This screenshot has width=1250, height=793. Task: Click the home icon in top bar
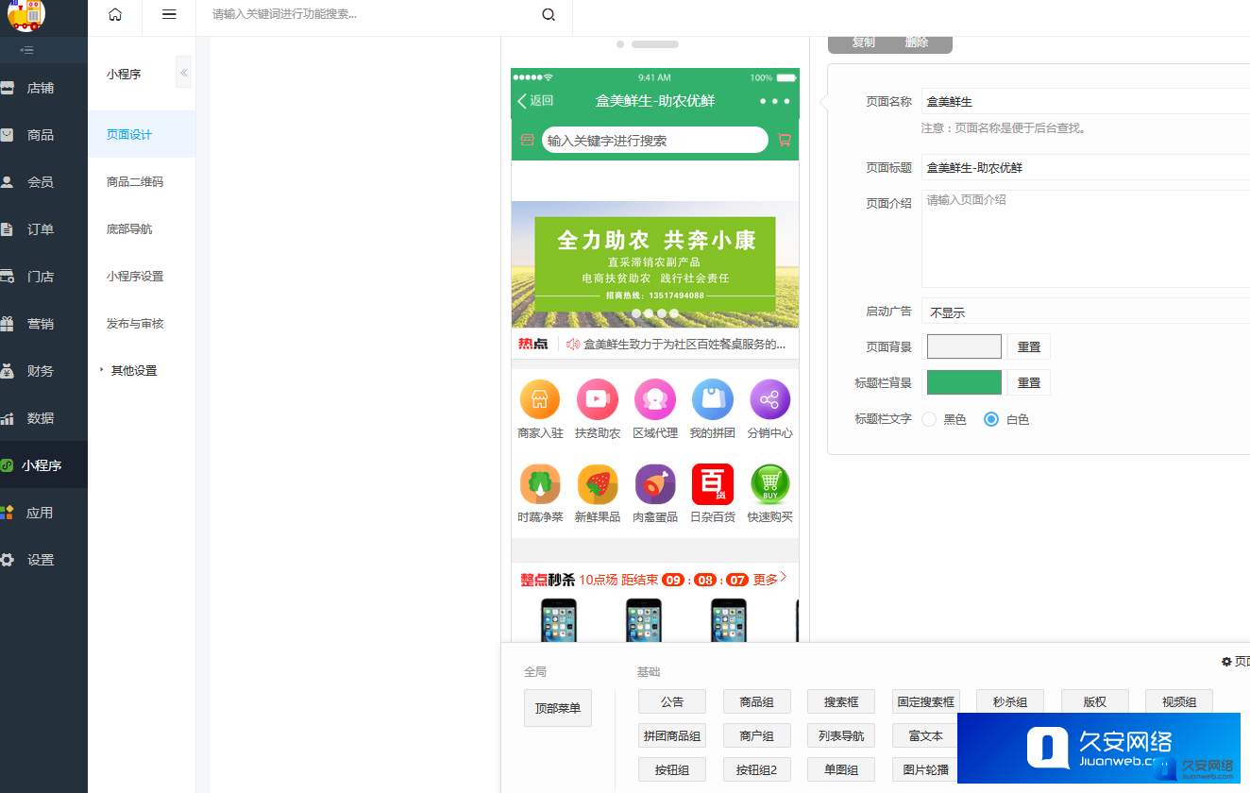pyautogui.click(x=115, y=14)
